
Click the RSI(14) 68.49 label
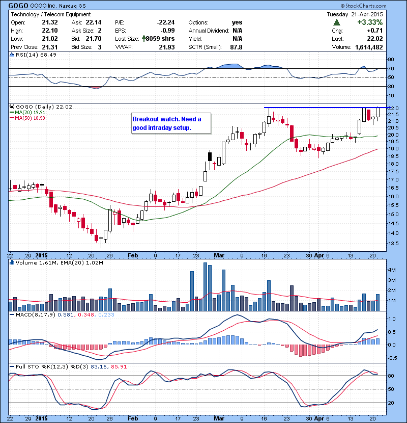36,55
